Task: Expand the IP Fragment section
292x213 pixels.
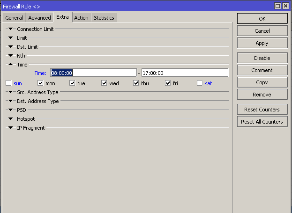Action: tap(11, 127)
